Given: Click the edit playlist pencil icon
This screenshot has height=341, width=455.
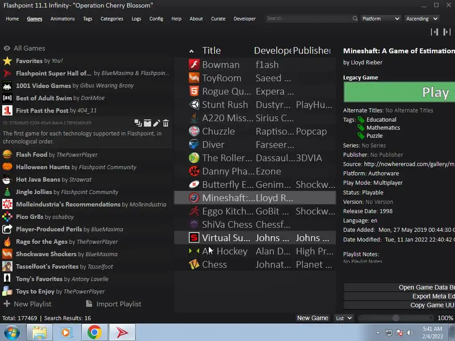Looking at the screenshot, I should [x=157, y=123].
